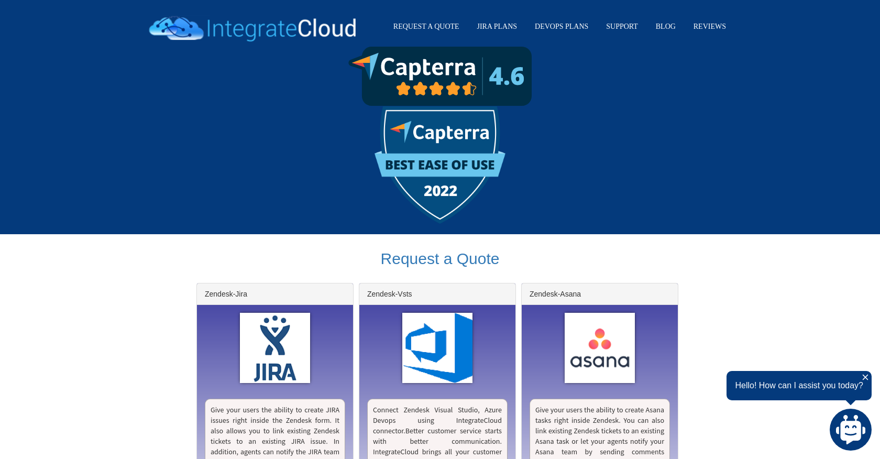This screenshot has width=880, height=459.
Task: Visit the Blog page
Action: pos(665,26)
